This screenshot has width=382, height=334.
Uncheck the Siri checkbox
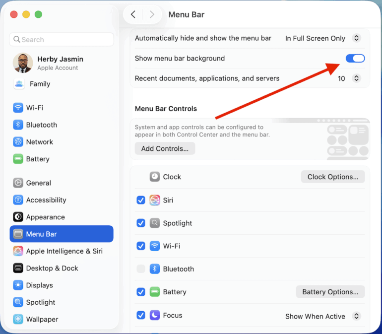click(x=141, y=200)
